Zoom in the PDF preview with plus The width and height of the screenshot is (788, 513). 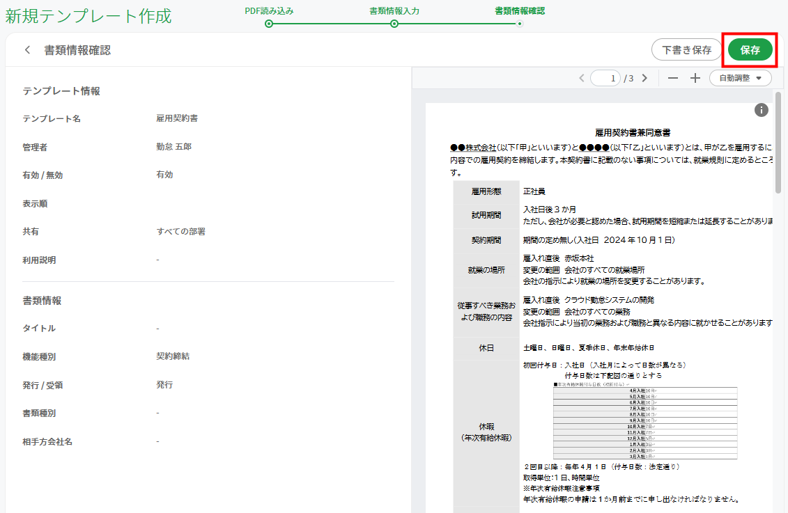pyautogui.click(x=695, y=78)
